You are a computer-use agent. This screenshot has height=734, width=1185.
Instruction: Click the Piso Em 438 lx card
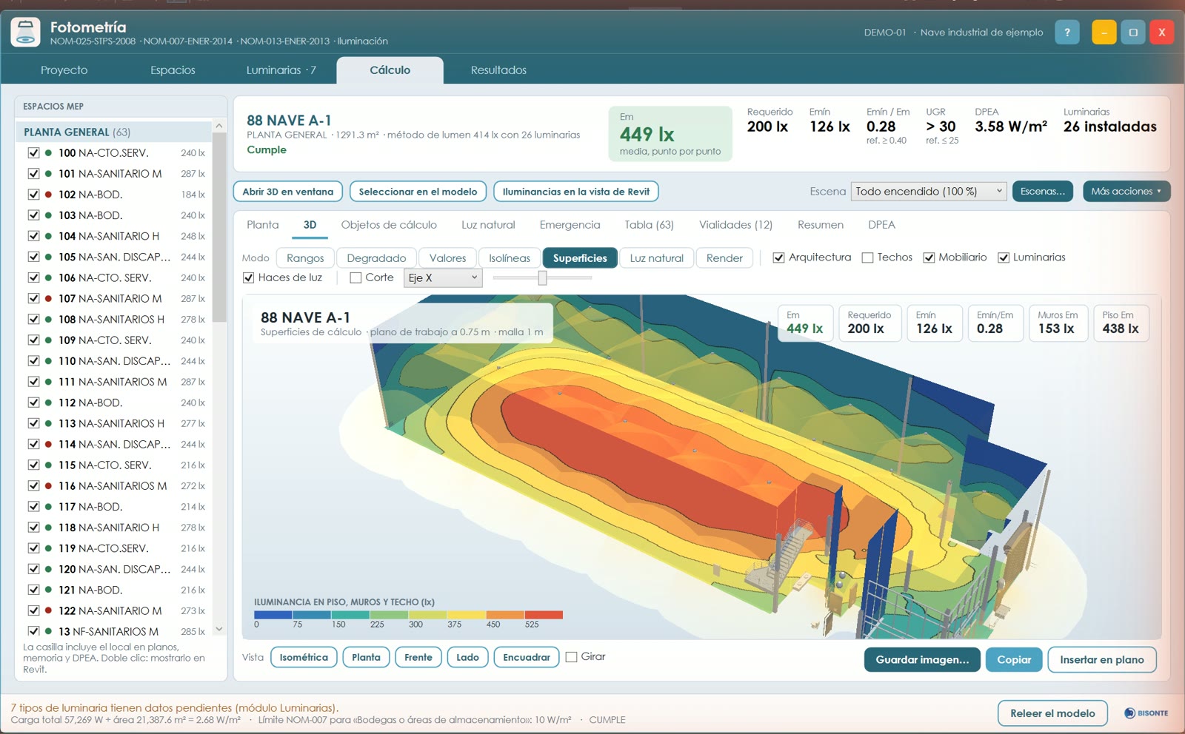pos(1121,323)
